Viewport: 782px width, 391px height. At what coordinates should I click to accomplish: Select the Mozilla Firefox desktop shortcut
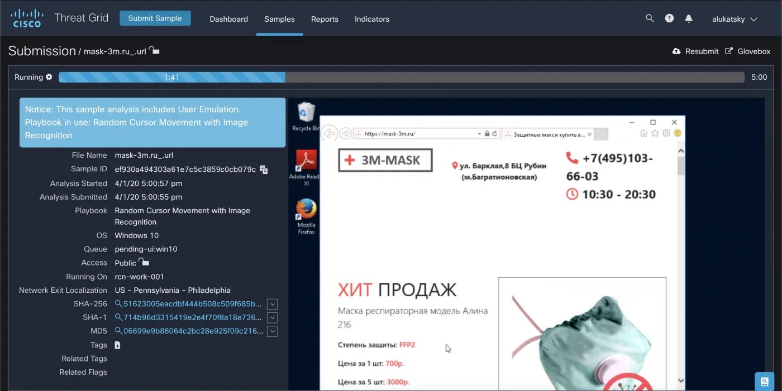(306, 217)
